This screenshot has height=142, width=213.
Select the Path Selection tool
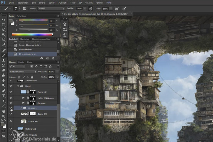[x=4, y=101]
